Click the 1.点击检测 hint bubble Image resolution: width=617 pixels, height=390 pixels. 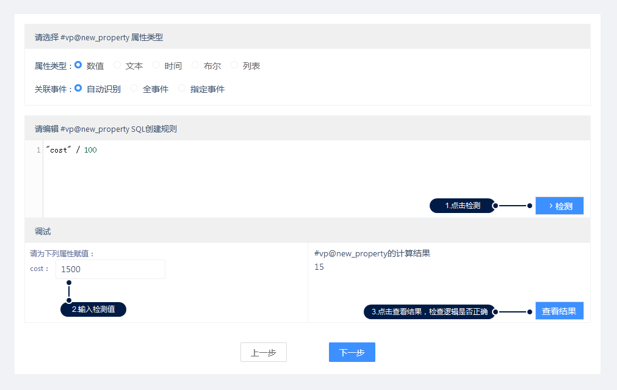click(462, 206)
